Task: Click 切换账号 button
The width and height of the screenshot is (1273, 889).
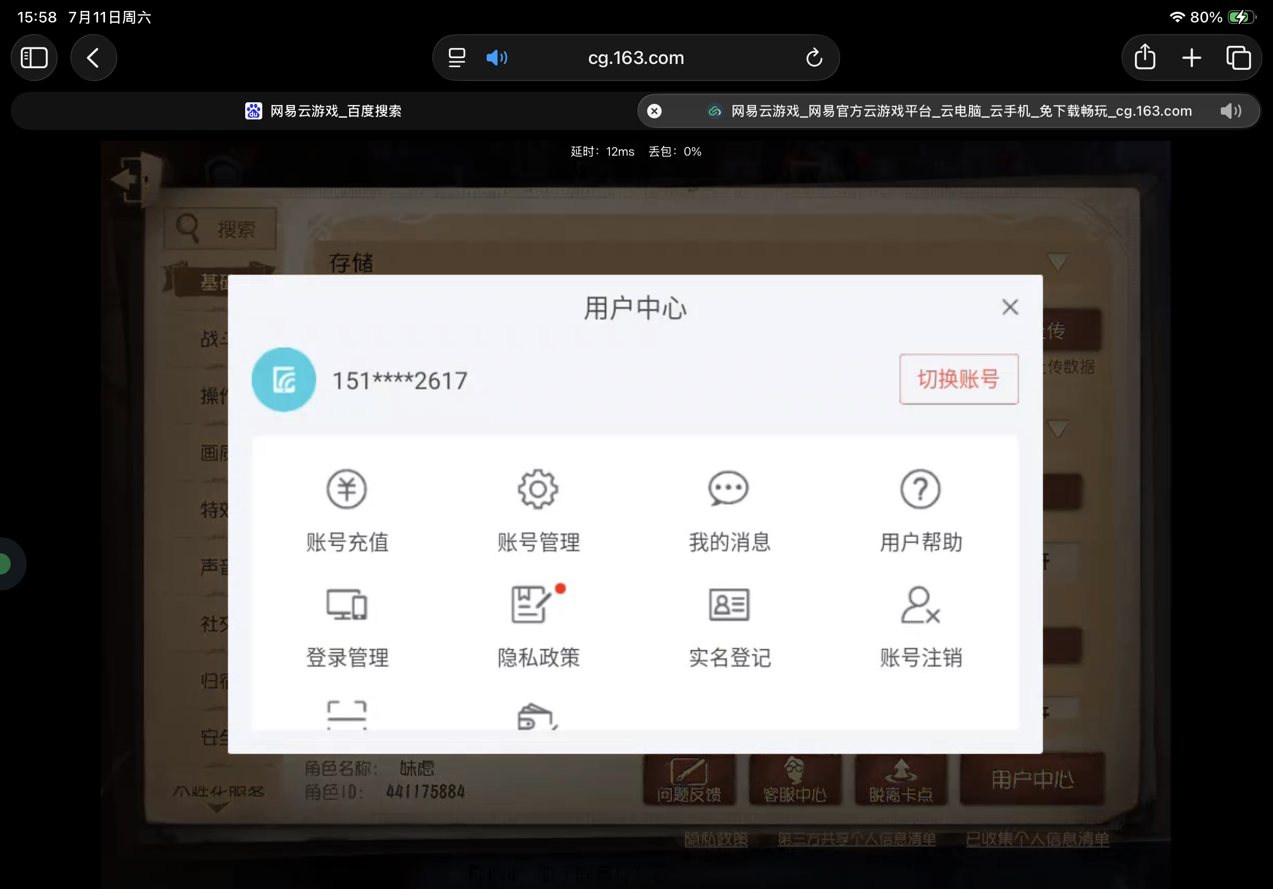Action: 958,379
